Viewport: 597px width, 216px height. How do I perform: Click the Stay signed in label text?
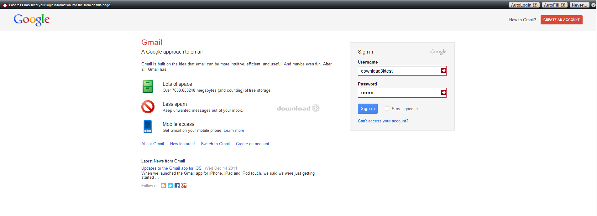(405, 109)
